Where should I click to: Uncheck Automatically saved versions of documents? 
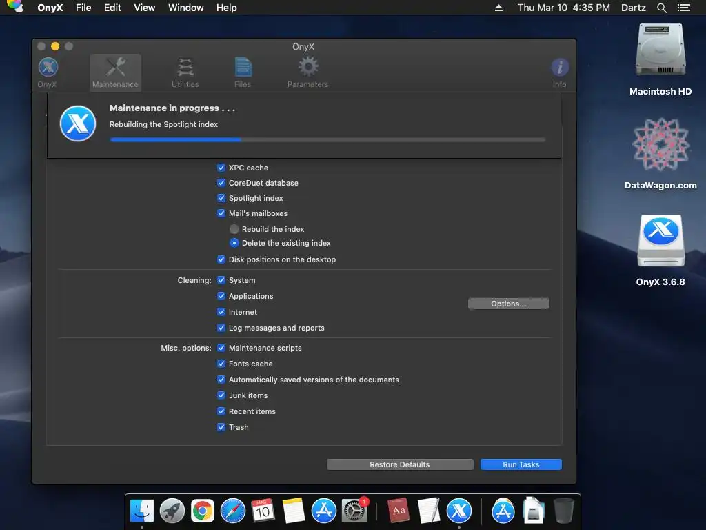pos(221,380)
